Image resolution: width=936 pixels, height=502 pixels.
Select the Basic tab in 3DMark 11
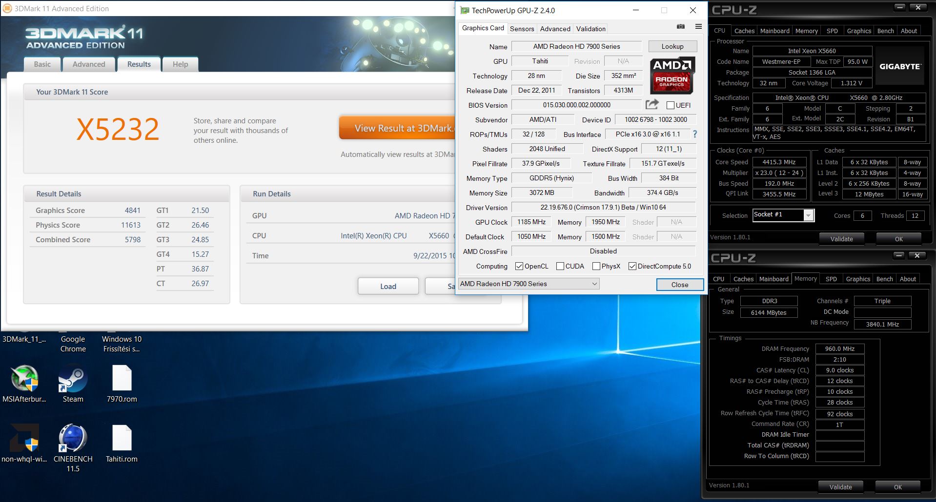42,64
